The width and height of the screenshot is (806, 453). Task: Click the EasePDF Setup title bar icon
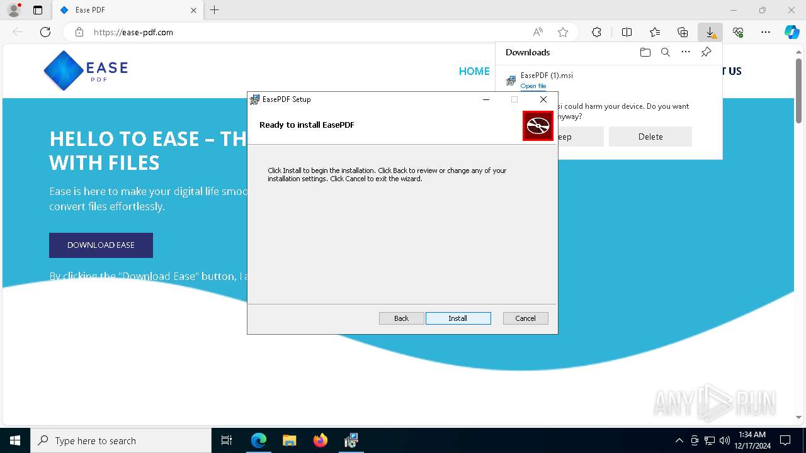click(x=254, y=99)
